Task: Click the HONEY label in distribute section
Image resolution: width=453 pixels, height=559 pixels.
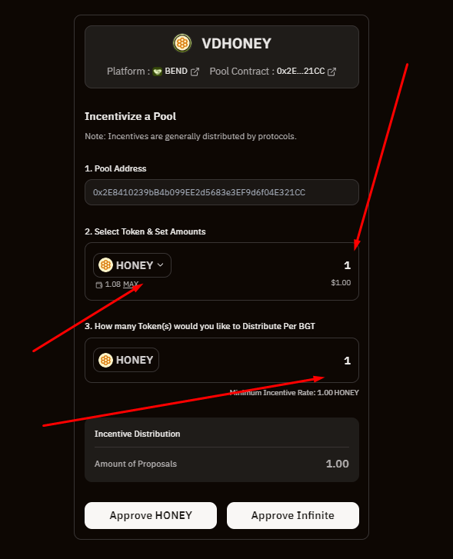Action: click(135, 360)
